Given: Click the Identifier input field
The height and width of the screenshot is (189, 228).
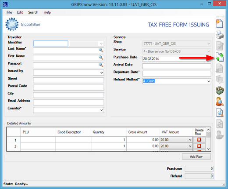Looking at the screenshot, I should pyautogui.click(x=51, y=44).
